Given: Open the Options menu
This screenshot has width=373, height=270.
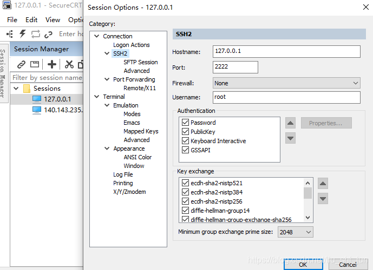Looking at the screenshot, I should coord(76,19).
